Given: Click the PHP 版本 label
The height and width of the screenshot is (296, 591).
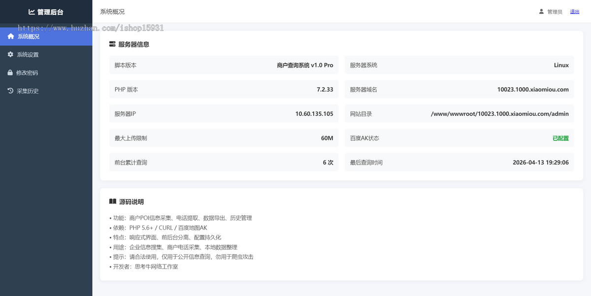Looking at the screenshot, I should [127, 90].
